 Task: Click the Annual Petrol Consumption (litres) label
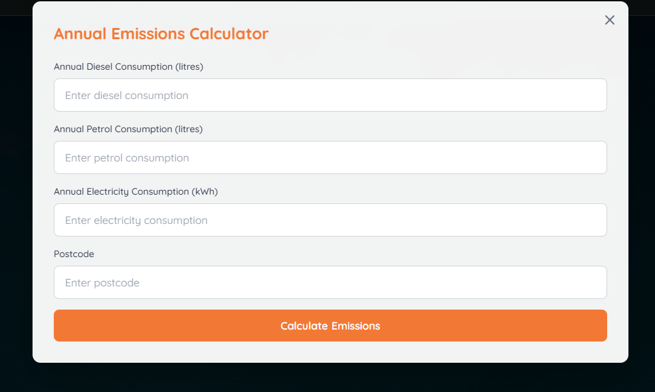128,129
